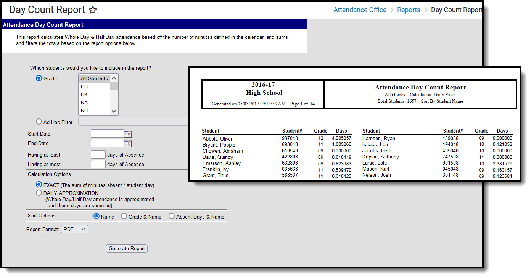Click student name Kaplan, Anthony in report
Screen dimensions: 531x278
(381, 157)
